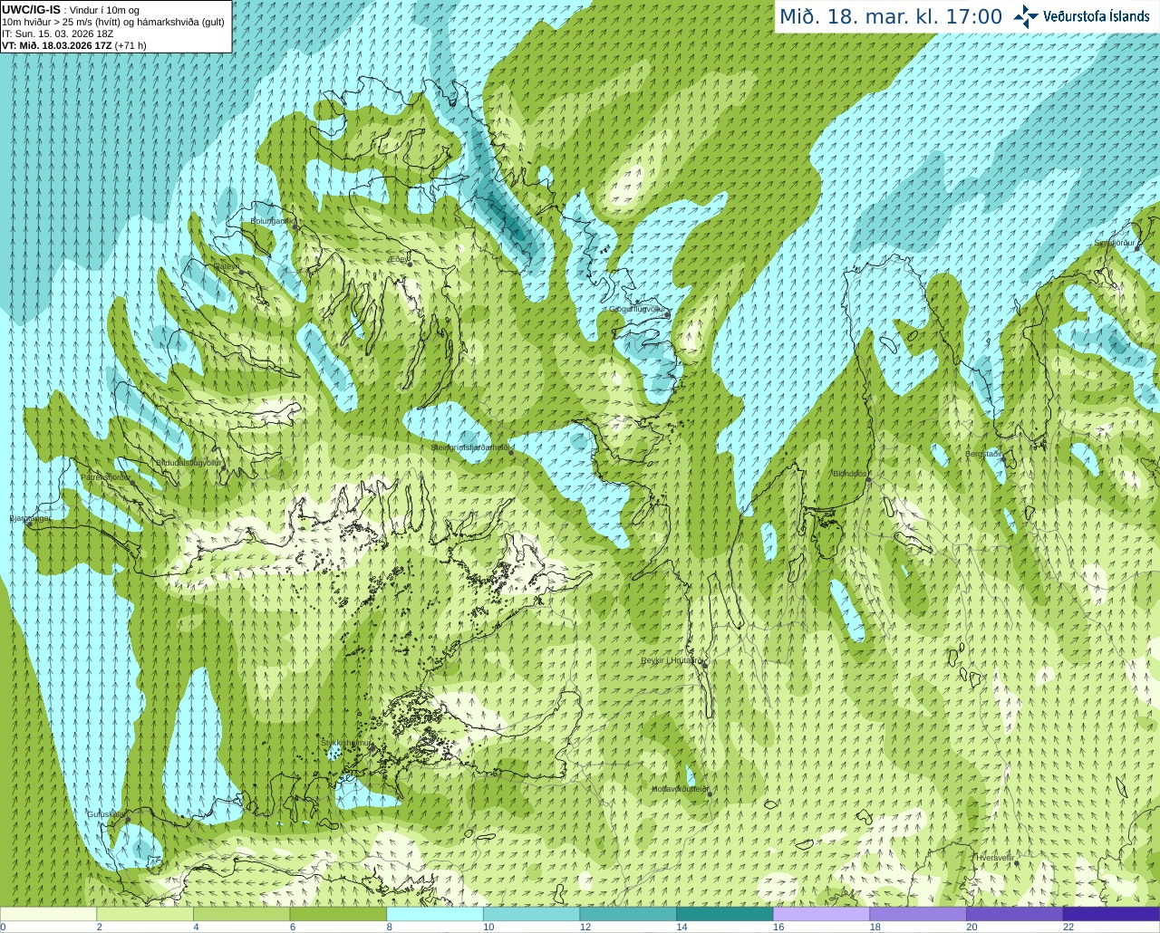Click the Gjögurflugvöllur station marker
1160x933 pixels.
point(666,314)
